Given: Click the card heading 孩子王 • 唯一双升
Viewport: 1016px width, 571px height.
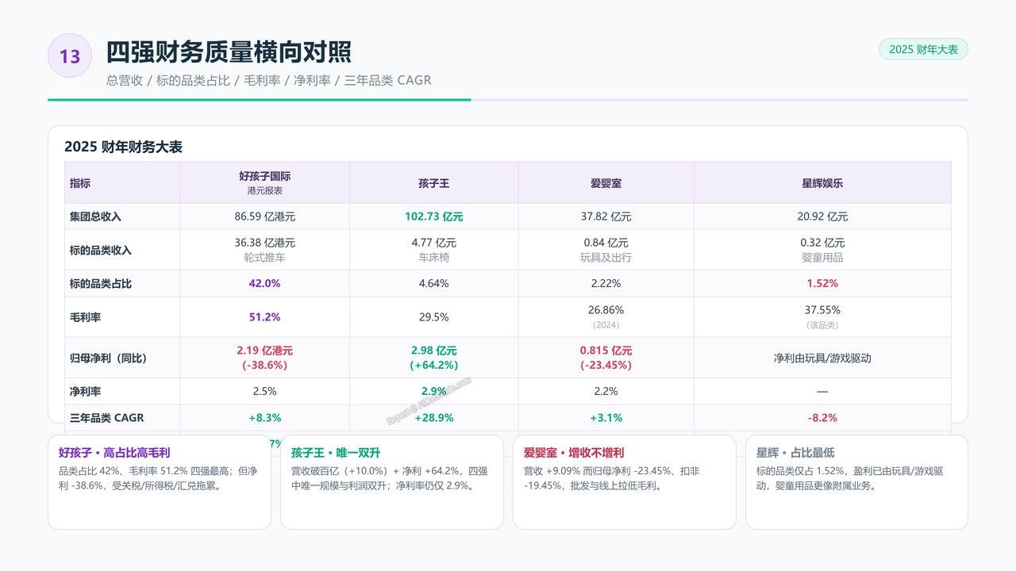Looking at the screenshot, I should (336, 453).
